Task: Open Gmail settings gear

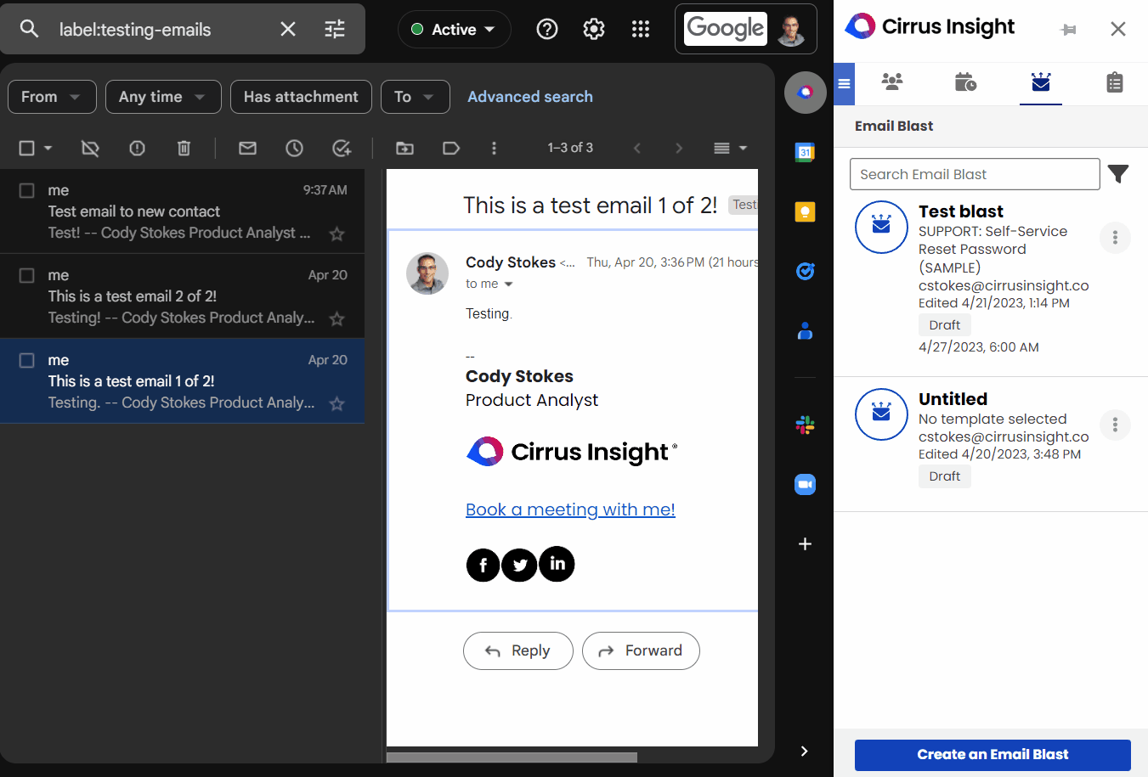Action: tap(594, 29)
